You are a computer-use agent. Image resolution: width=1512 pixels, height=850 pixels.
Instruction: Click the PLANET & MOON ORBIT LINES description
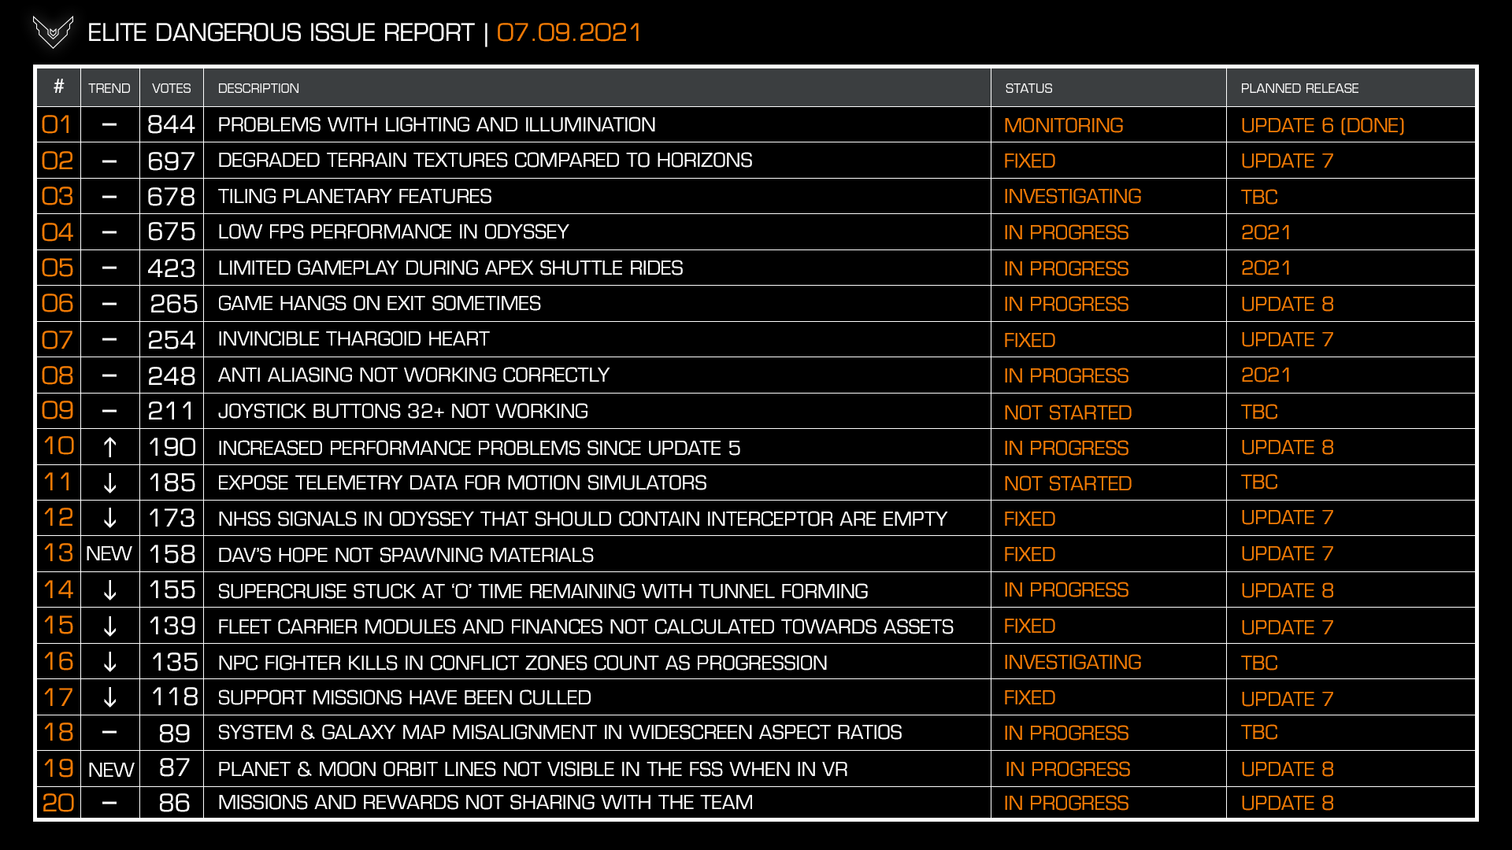tap(533, 769)
